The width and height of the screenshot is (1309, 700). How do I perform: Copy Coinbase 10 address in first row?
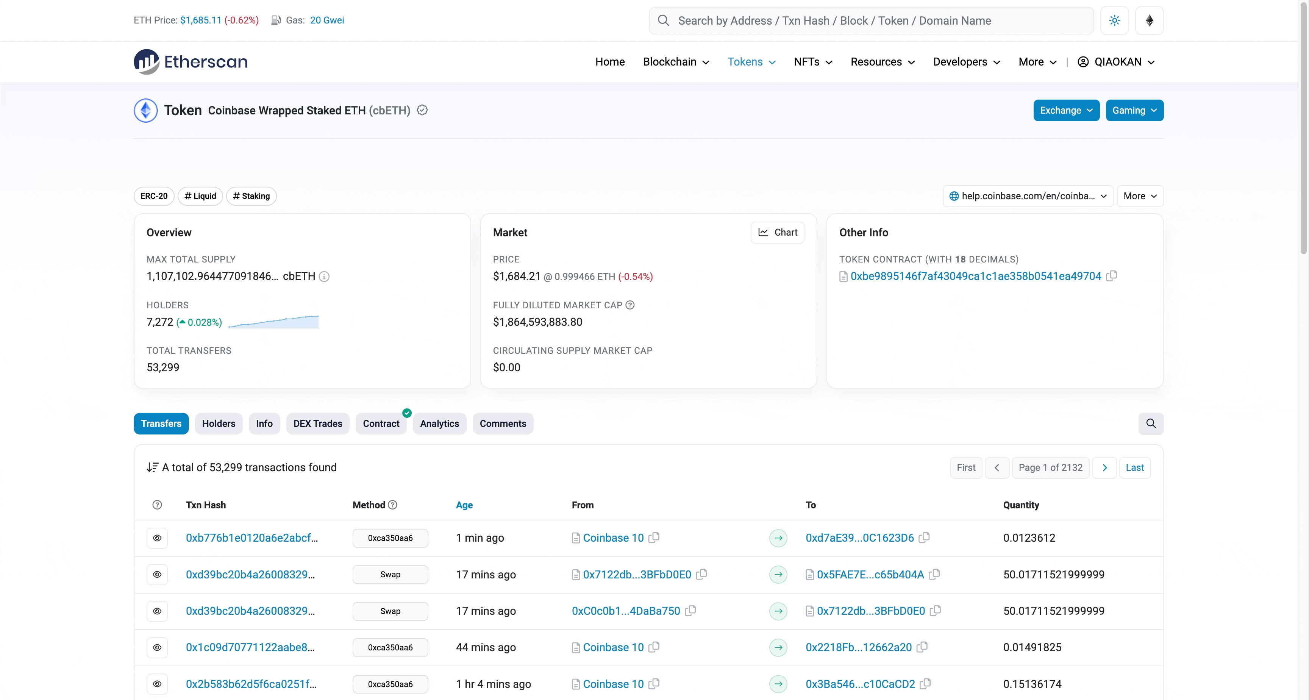coord(654,537)
